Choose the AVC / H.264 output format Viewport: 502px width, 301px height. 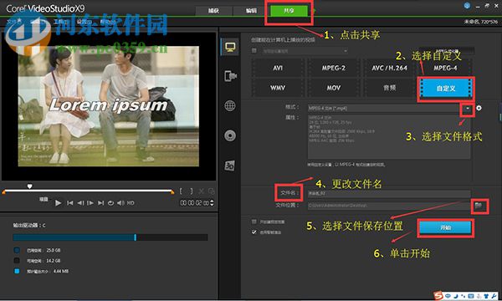click(389, 68)
